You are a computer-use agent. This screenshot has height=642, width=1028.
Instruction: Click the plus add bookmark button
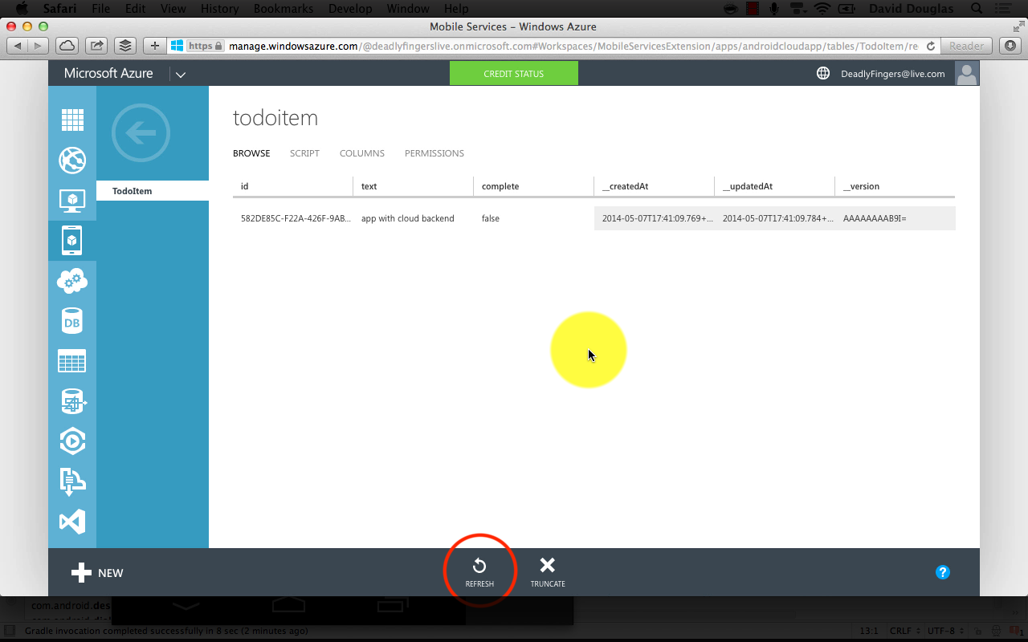click(x=155, y=46)
